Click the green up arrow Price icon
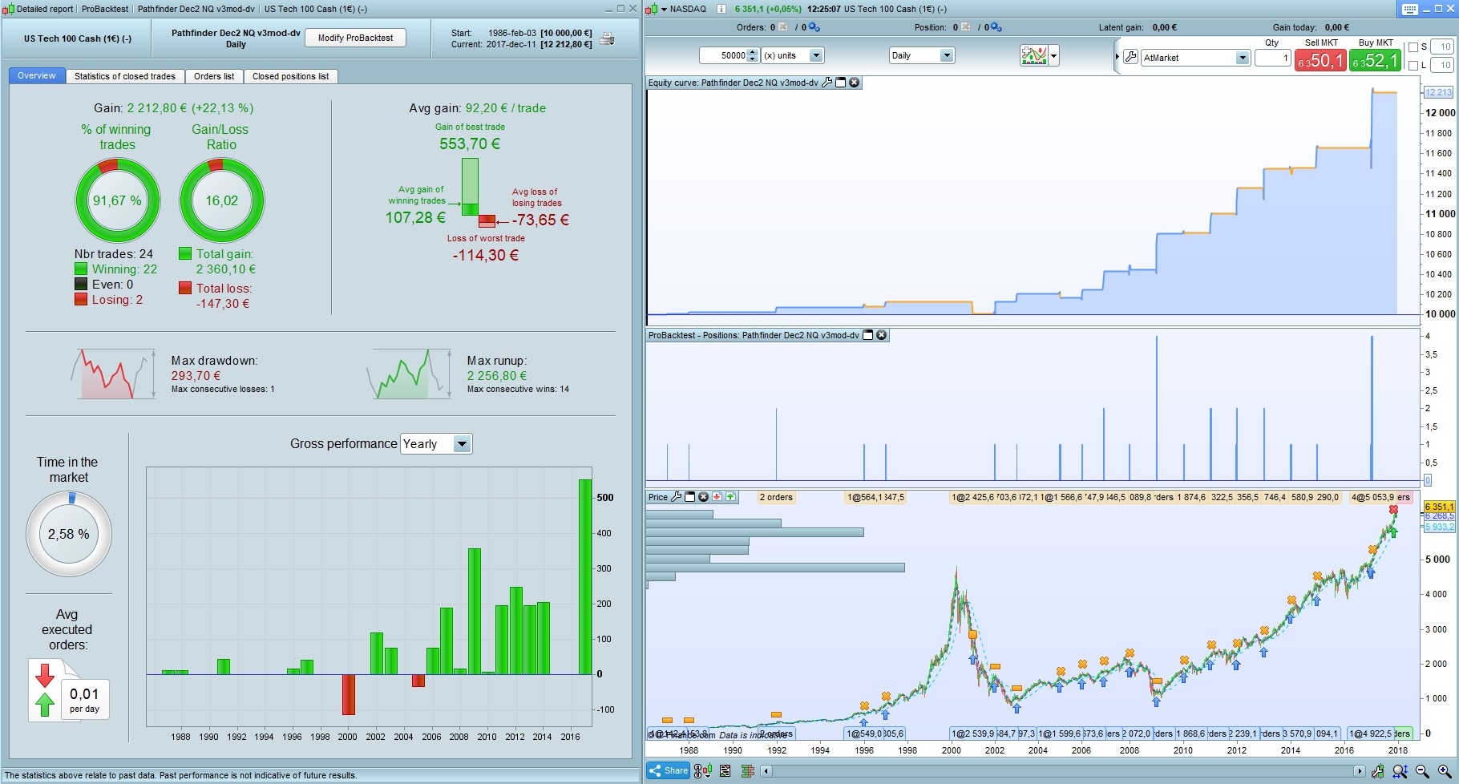Image resolution: width=1459 pixels, height=784 pixels. 730,497
